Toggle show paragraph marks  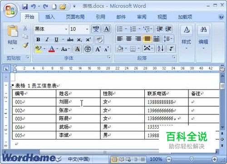171,49
